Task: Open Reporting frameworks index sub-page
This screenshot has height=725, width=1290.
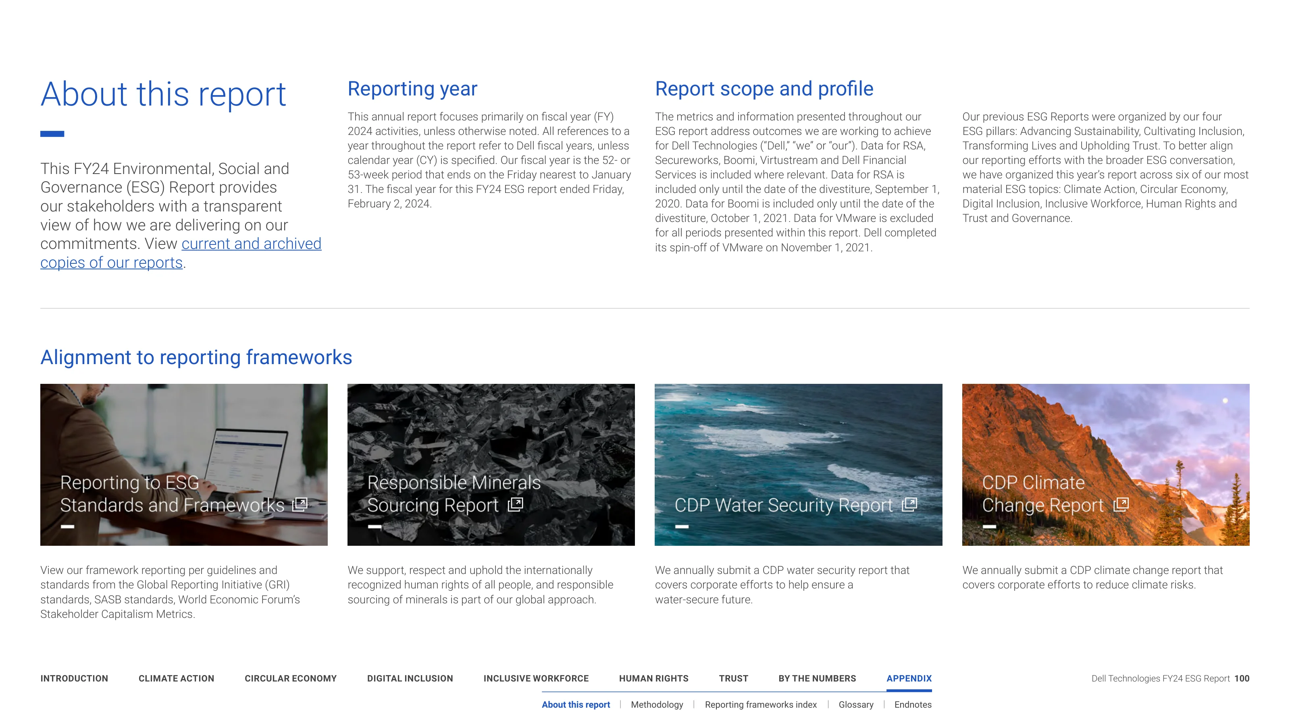Action: pos(761,704)
